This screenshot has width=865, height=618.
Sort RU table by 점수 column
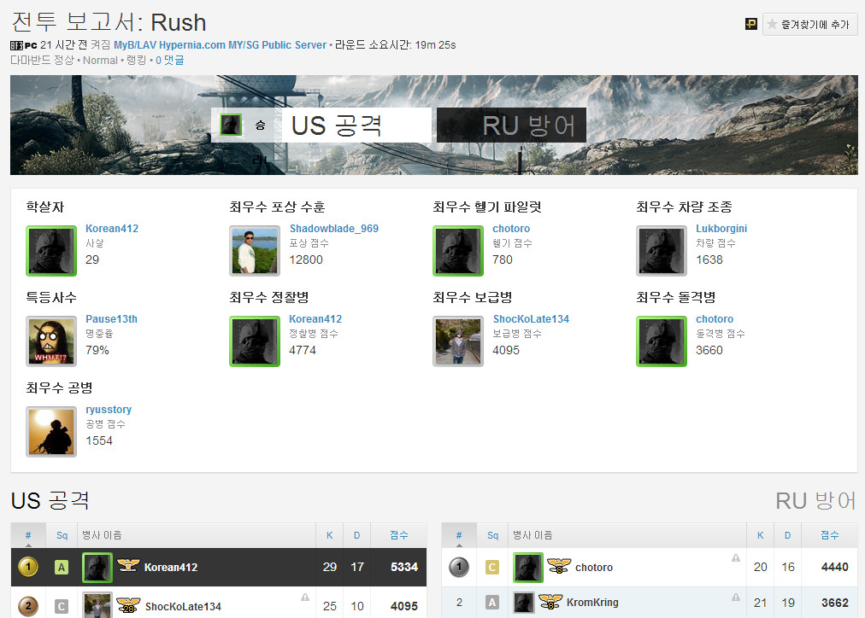(830, 535)
